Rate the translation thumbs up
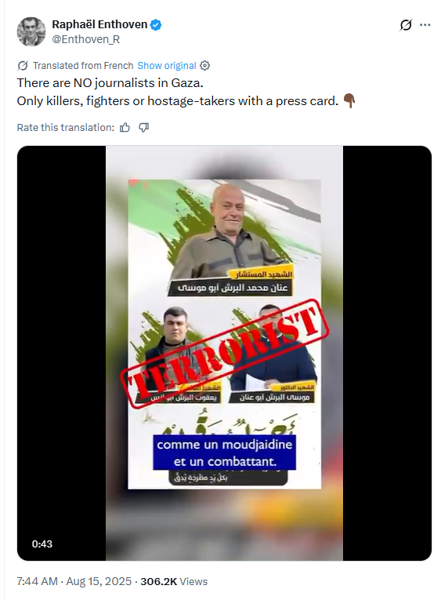The image size is (441, 600). (125, 127)
